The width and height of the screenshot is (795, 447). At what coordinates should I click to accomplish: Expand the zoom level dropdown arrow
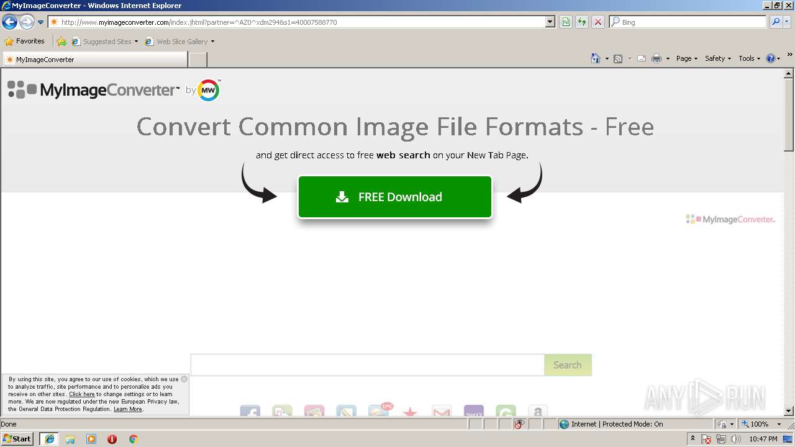[779, 424]
